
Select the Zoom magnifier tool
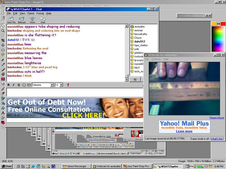pyautogui.click(x=3, y=31)
